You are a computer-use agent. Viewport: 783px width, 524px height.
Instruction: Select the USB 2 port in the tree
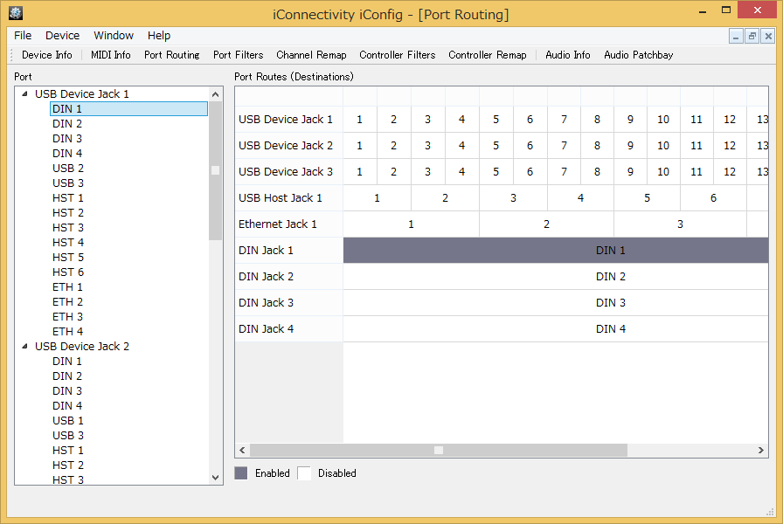(x=68, y=169)
